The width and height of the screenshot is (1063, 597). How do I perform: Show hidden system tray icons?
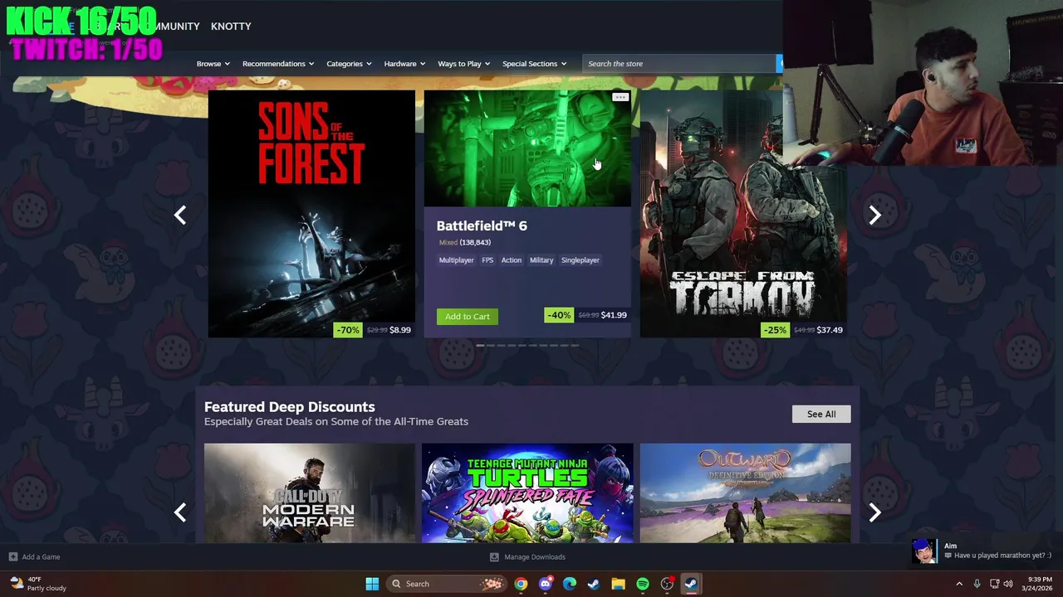click(959, 584)
